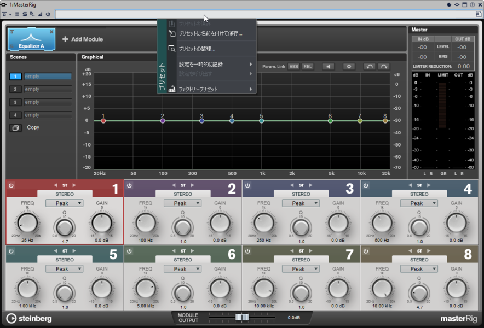Toggle band 2 power button
The width and height of the screenshot is (484, 328).
click(129, 185)
